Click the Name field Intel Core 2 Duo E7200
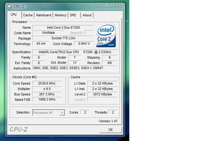217x141 pixels. 63,27
